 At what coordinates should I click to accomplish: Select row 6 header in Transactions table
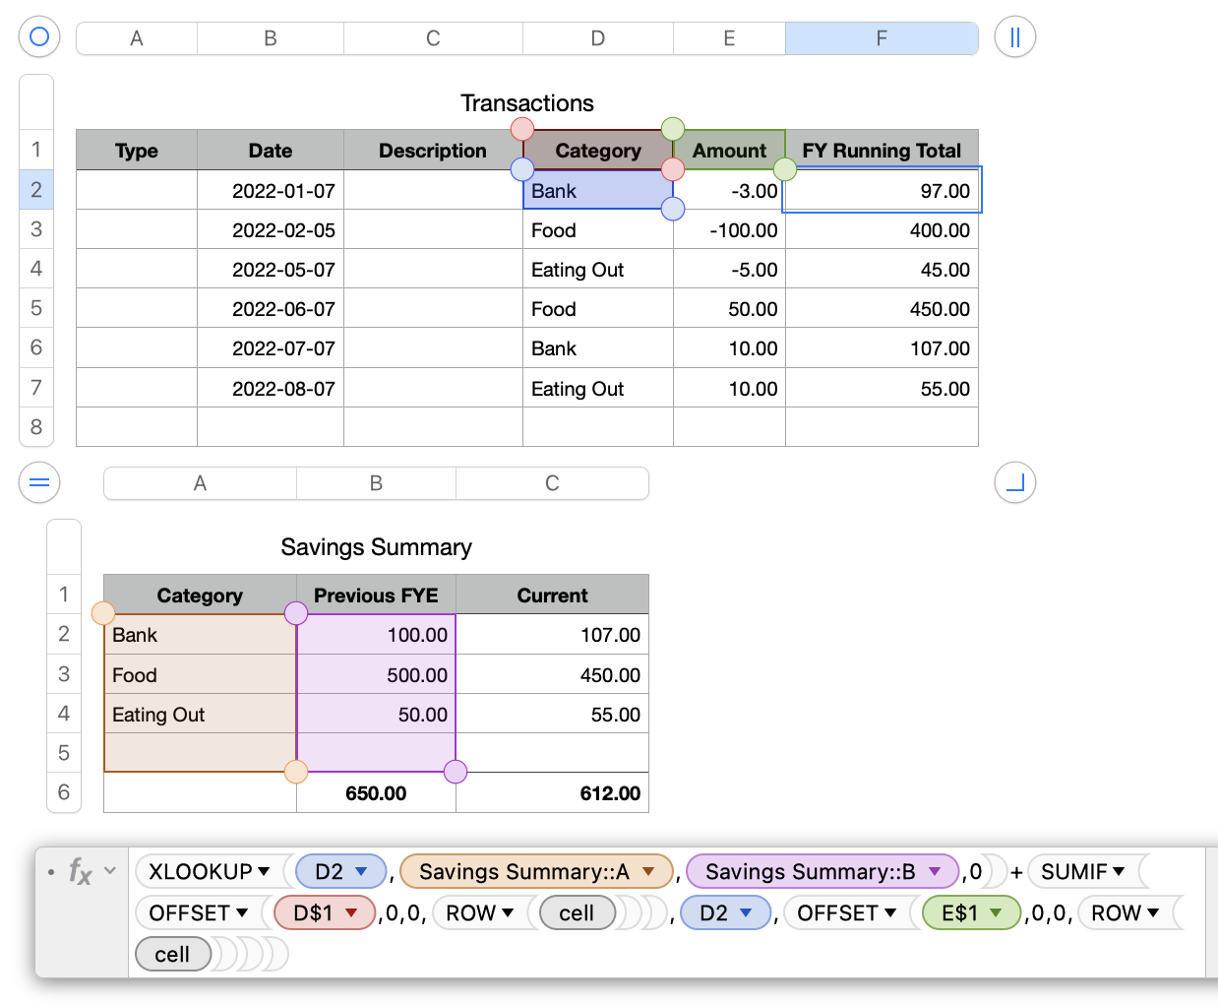pyautogui.click(x=36, y=347)
